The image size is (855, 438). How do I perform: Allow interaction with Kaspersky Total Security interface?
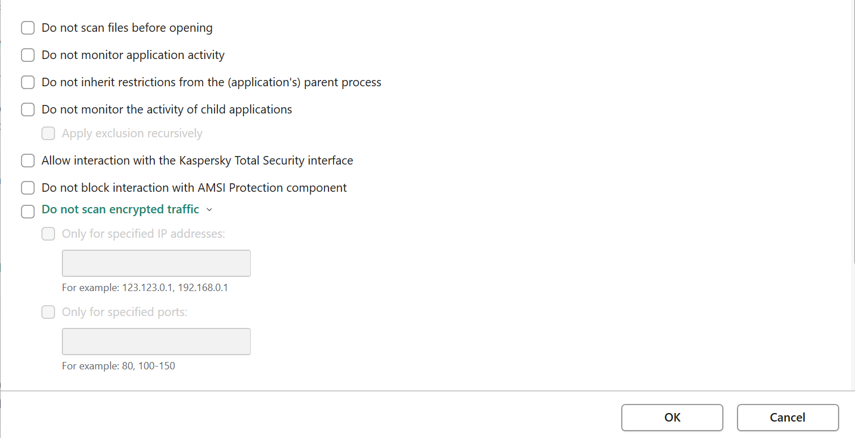(28, 161)
